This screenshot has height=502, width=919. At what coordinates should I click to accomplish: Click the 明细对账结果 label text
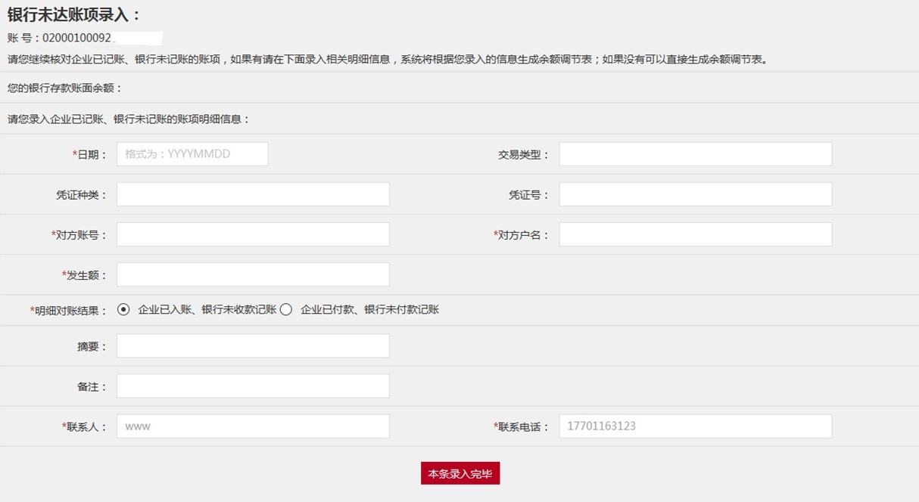(70, 311)
